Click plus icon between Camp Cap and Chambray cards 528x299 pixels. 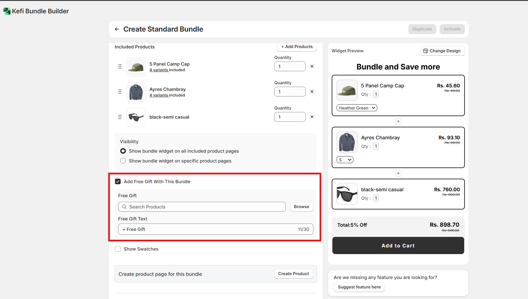[x=398, y=121]
